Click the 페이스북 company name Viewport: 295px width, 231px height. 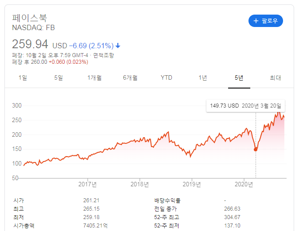[x=30, y=18]
